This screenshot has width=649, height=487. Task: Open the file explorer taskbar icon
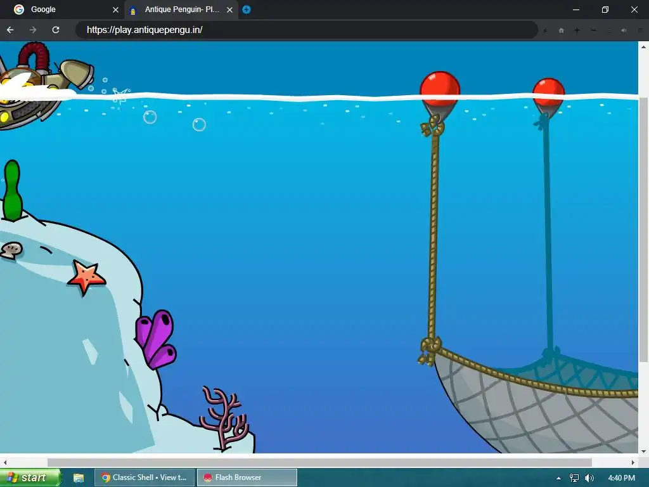pyautogui.click(x=79, y=478)
